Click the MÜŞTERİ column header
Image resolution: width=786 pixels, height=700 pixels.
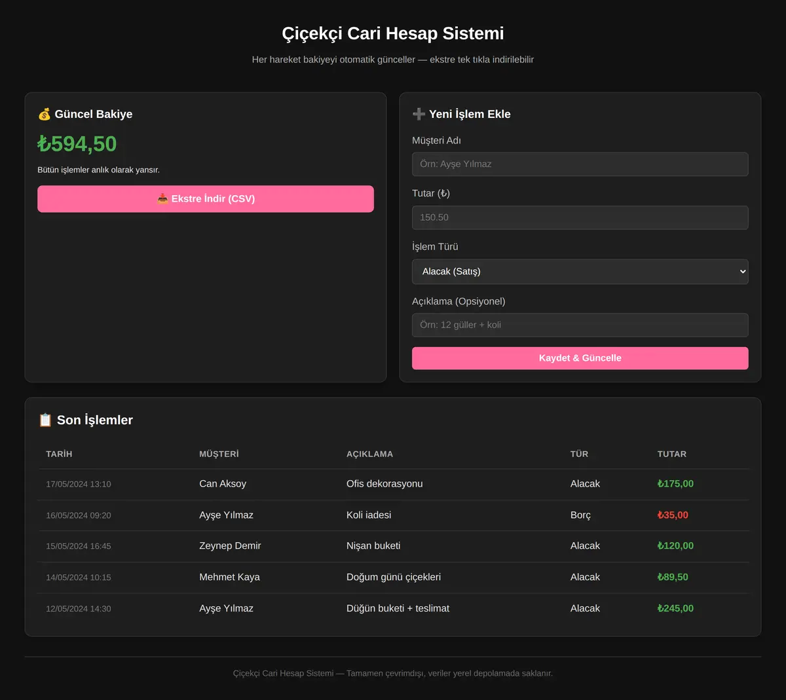coord(219,454)
